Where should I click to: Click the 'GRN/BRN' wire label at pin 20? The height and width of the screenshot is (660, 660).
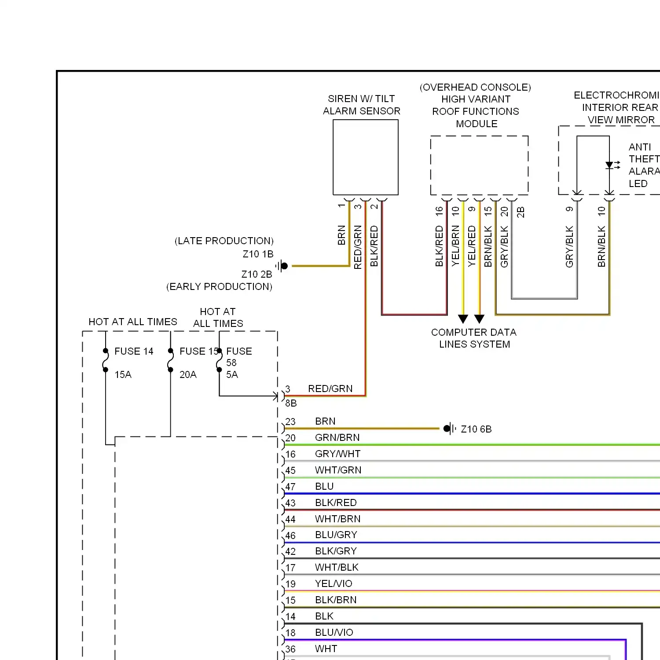337,437
